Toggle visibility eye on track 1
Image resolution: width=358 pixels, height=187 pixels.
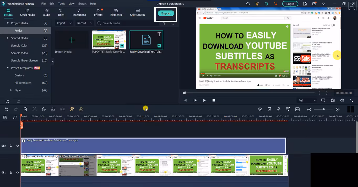(18, 173)
